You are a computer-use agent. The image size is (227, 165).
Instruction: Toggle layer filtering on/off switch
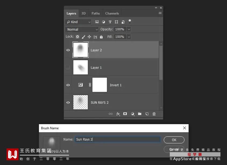(130, 21)
